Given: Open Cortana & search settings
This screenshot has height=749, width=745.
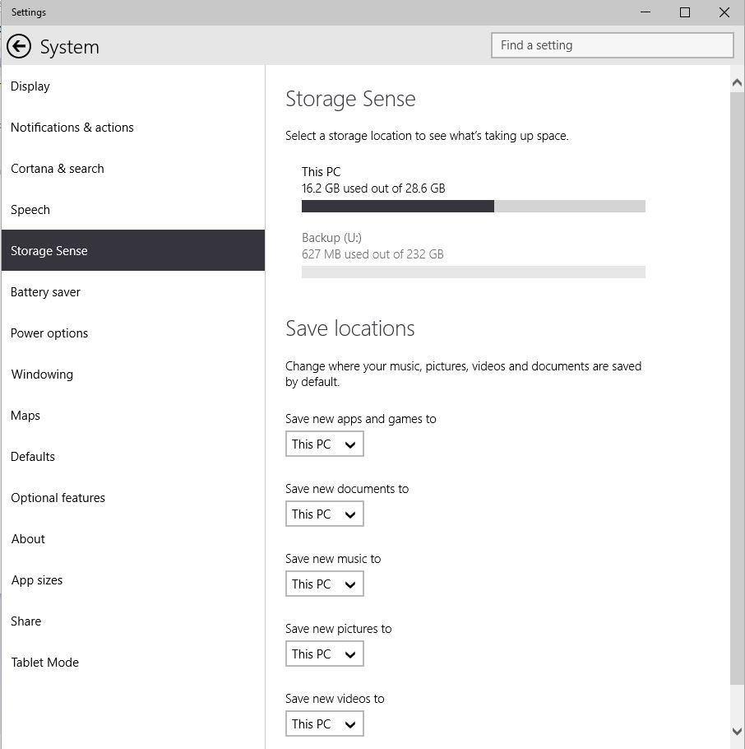Looking at the screenshot, I should click(x=57, y=168).
